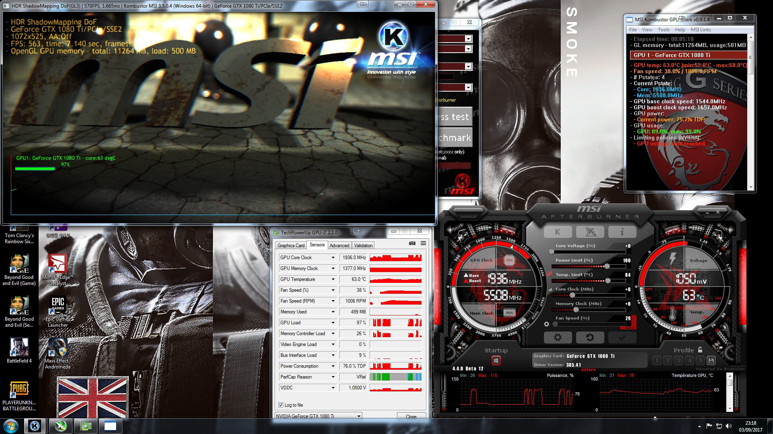Click the Afterburner monitor graph scrollbar up arrow
Screen dimensions: 773x434
(x=730, y=376)
